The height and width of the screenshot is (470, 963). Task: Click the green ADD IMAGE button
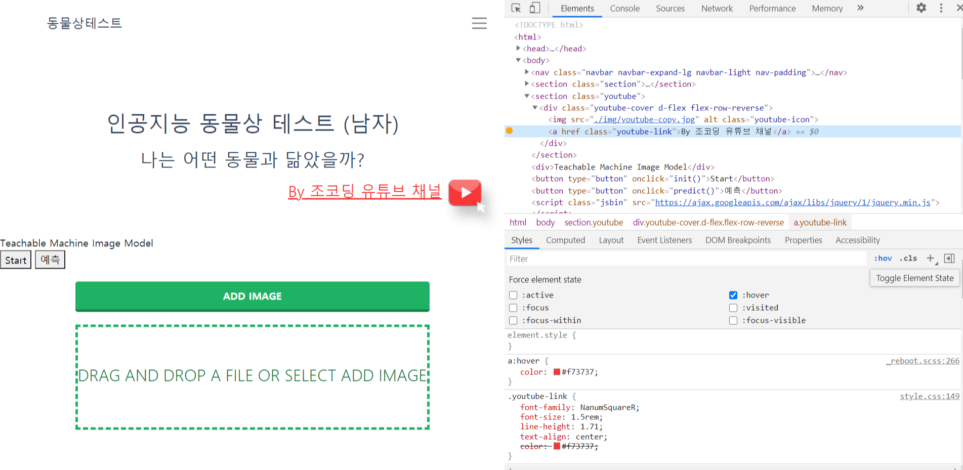click(253, 296)
